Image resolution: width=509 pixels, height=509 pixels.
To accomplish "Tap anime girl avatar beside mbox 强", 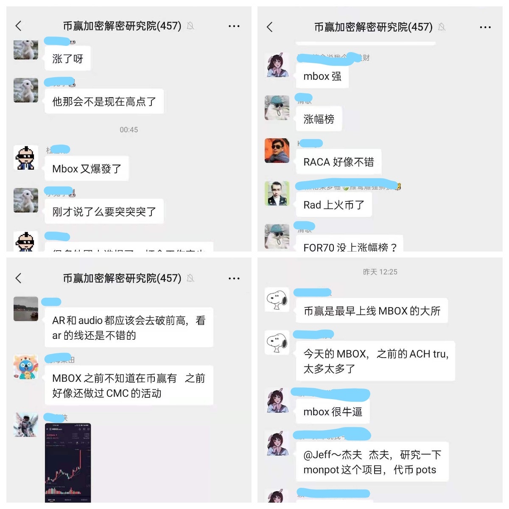I will 277,65.
